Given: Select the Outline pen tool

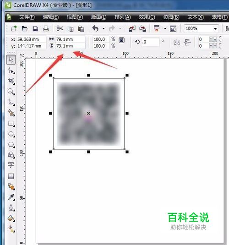Looking at the screenshot, I should pyautogui.click(x=11, y=207).
